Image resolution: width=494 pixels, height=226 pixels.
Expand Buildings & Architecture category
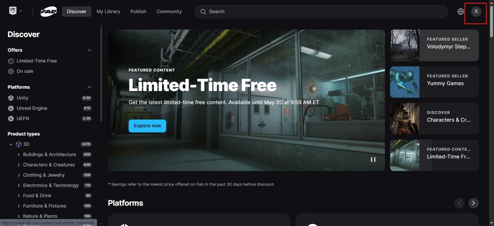click(x=19, y=155)
